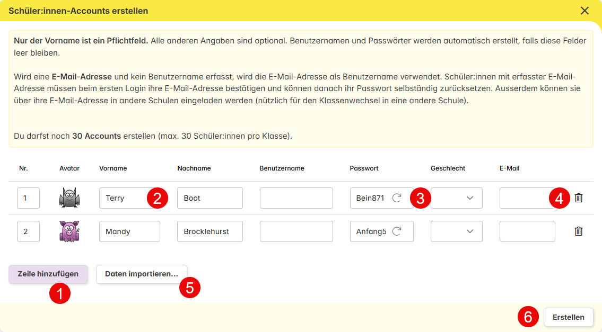602x332 pixels.
Task: Focus the Benutzername field in Terry's row
Action: pyautogui.click(x=296, y=198)
